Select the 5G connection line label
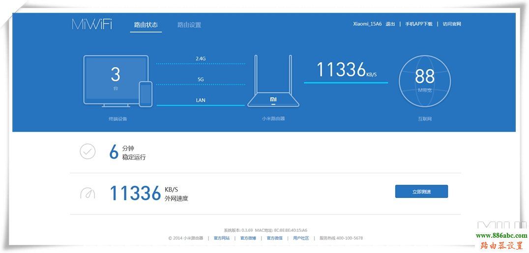 coord(201,80)
